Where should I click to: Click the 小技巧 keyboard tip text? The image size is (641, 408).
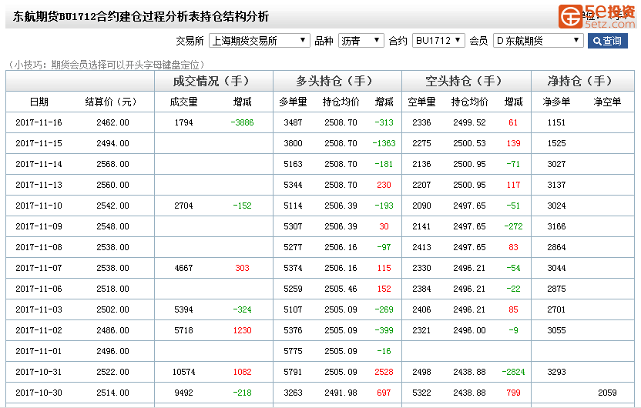[106, 65]
